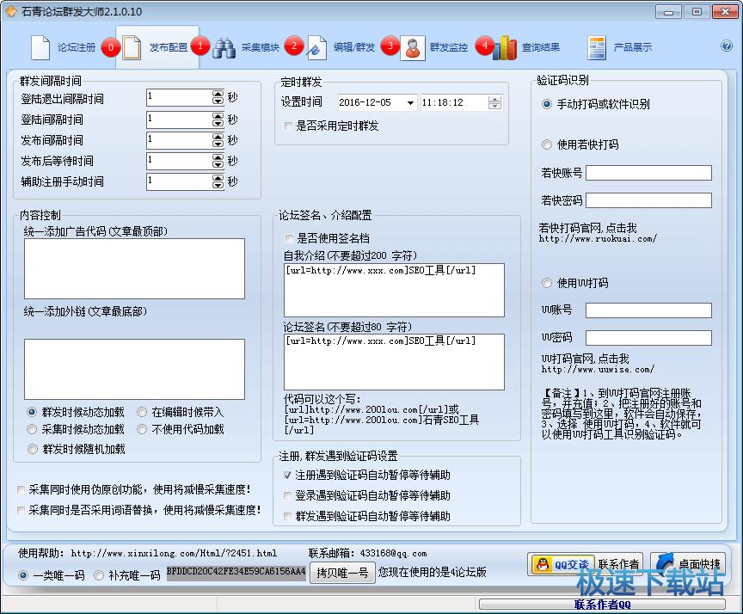Viewport: 743px width, 614px height.
Task: Click the 拷贝唯一号 button
Action: pos(342,572)
